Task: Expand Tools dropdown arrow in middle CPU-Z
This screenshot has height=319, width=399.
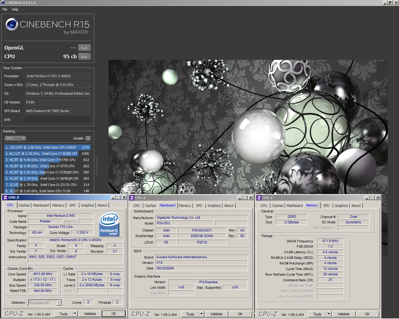Action: [x=201, y=314]
